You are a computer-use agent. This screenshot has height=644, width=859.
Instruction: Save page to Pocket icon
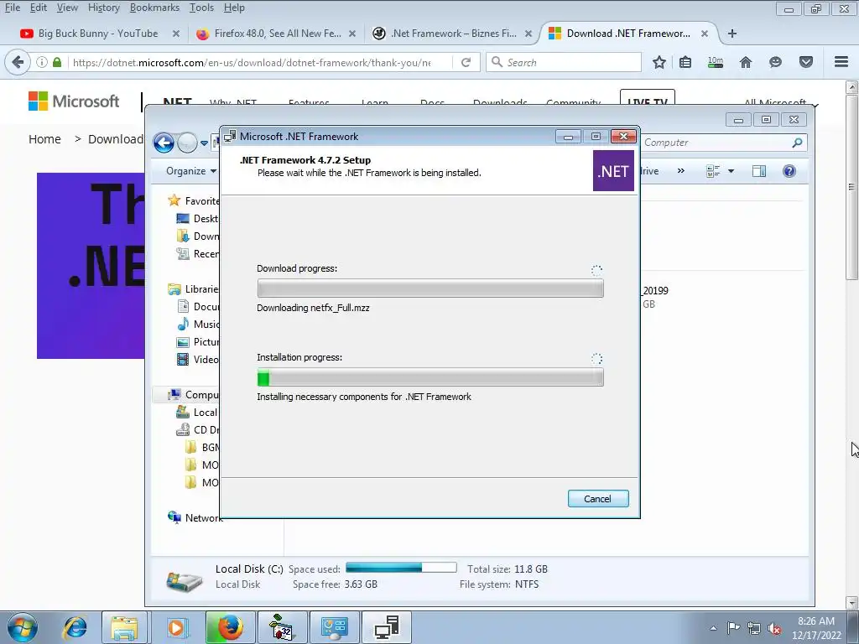point(806,62)
